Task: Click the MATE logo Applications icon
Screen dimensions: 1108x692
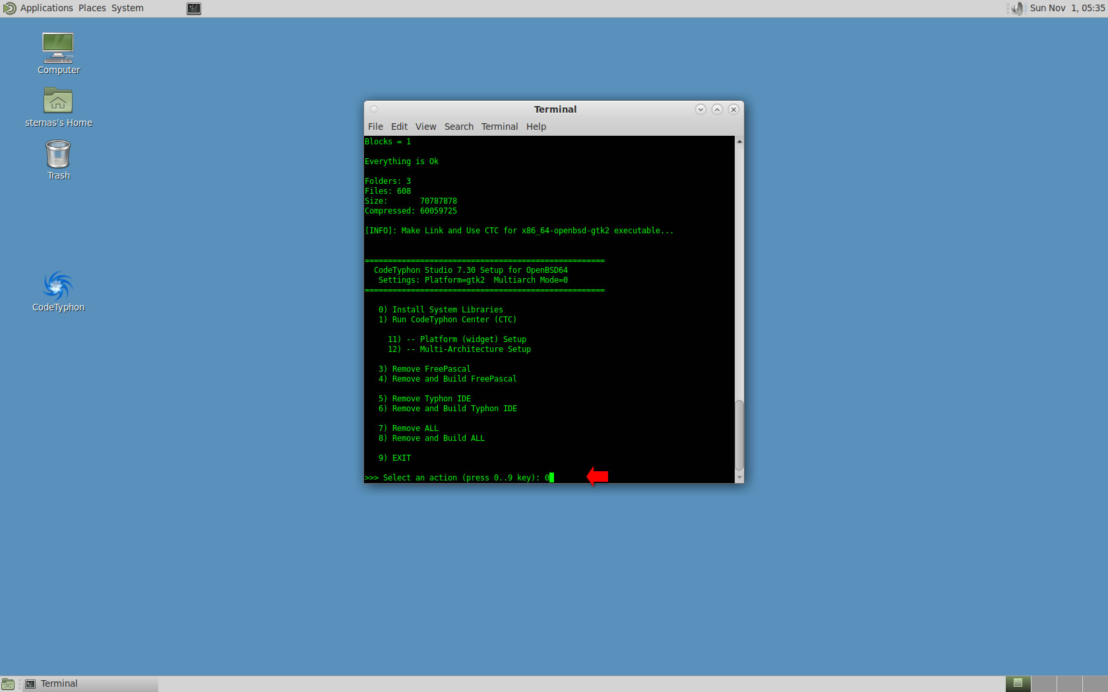Action: tap(9, 8)
